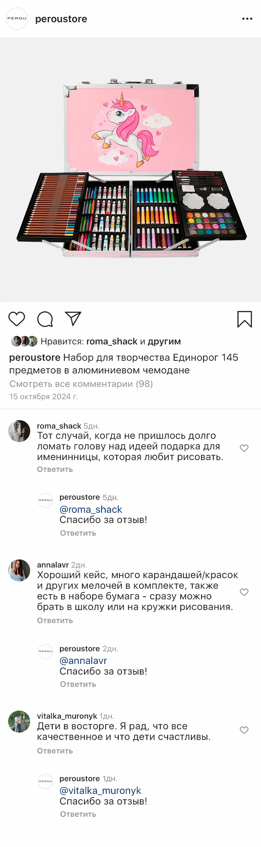The width and height of the screenshot is (261, 847).
Task: Click the @roma_shack mention link
Action: click(91, 510)
